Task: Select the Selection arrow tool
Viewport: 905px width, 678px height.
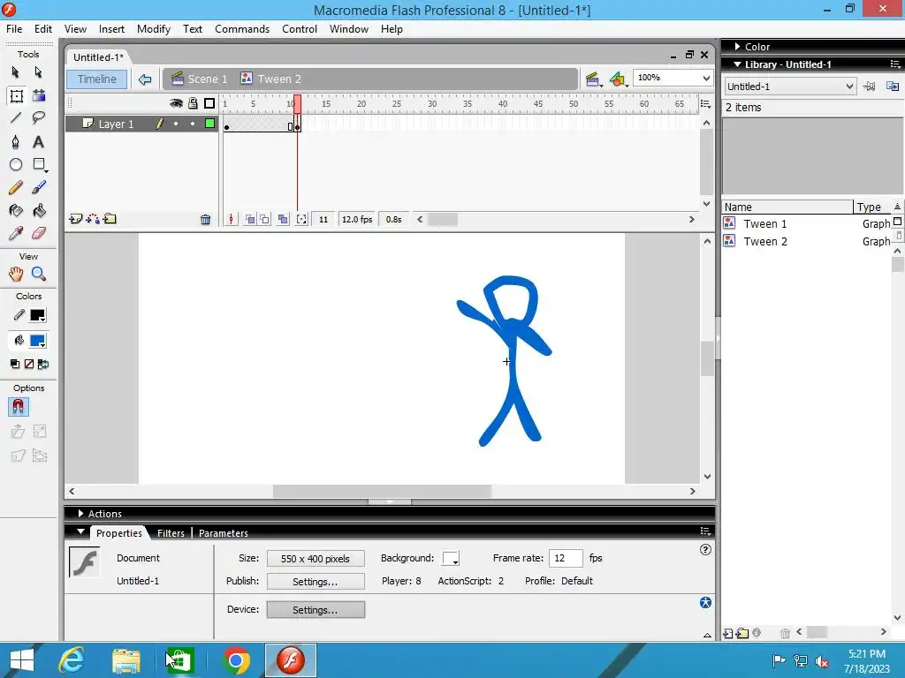Action: pyautogui.click(x=16, y=72)
